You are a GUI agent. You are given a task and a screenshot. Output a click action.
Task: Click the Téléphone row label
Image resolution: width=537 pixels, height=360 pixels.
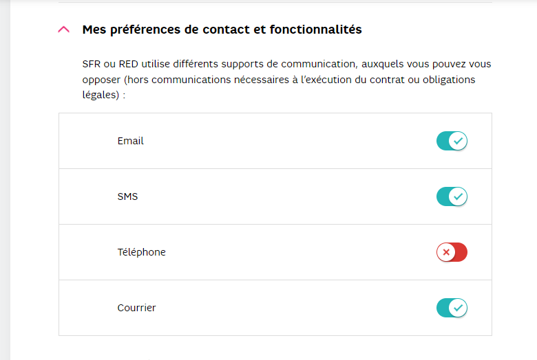(141, 252)
